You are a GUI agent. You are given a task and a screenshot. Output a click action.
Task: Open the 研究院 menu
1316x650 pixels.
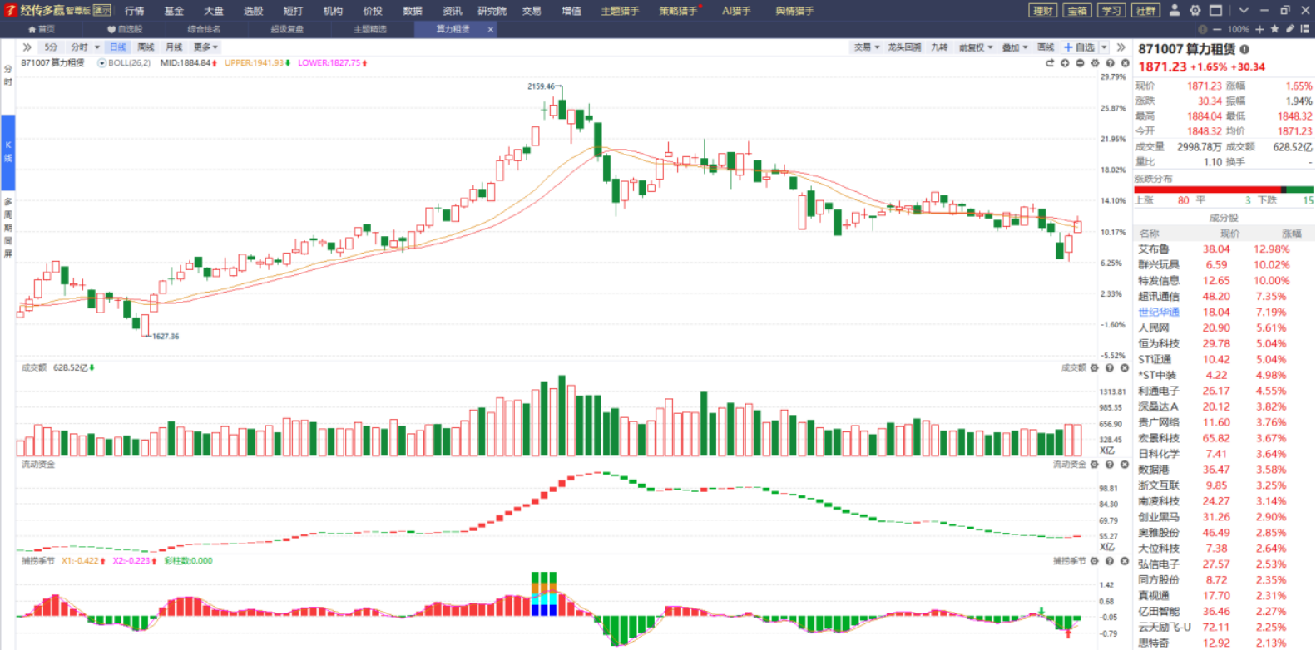(x=492, y=11)
